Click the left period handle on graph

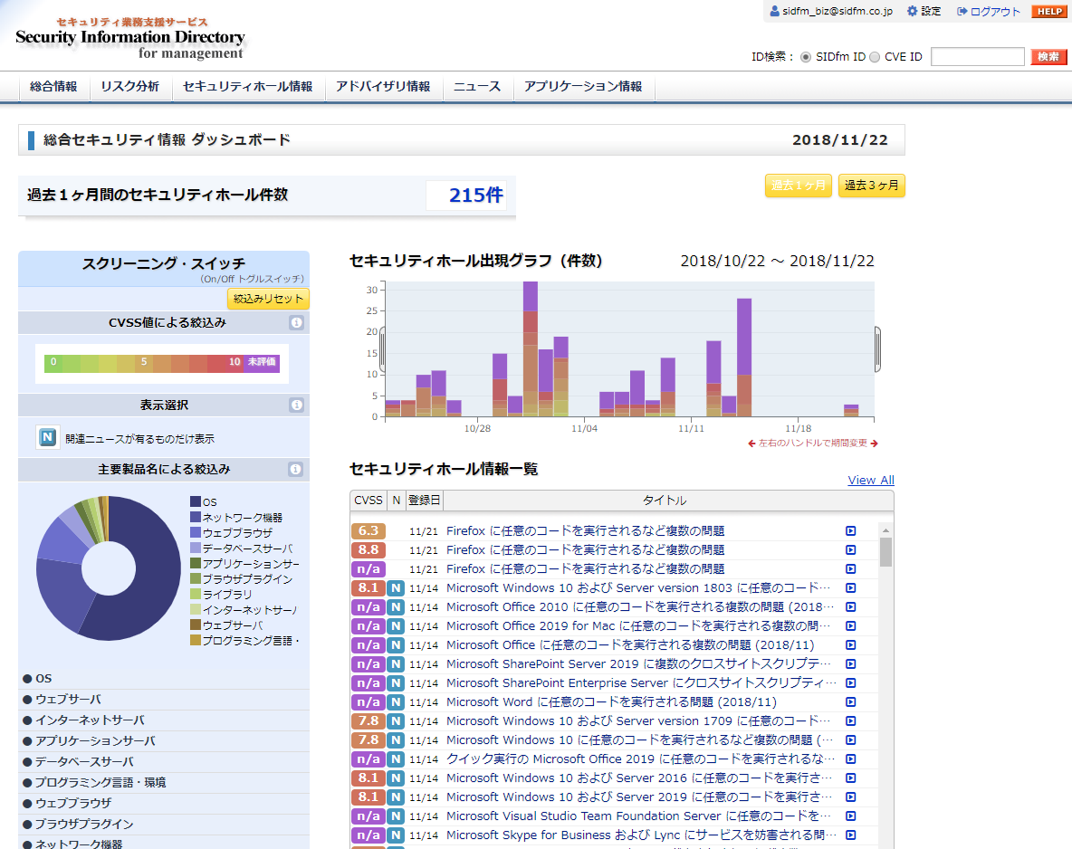[x=382, y=349]
